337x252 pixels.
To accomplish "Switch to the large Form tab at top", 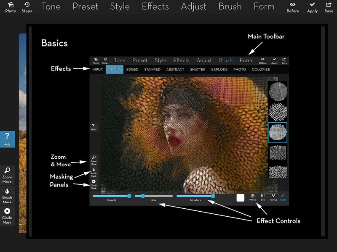I will pos(264,6).
